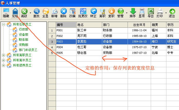Screen dimensions: 179x110
Task: Click hometown cell 上海
Action: [158, 36]
